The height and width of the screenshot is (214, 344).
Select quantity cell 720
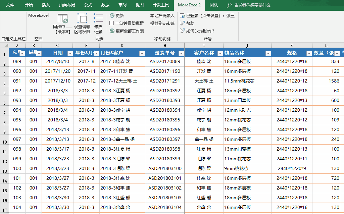pyautogui.click(x=326, y=178)
